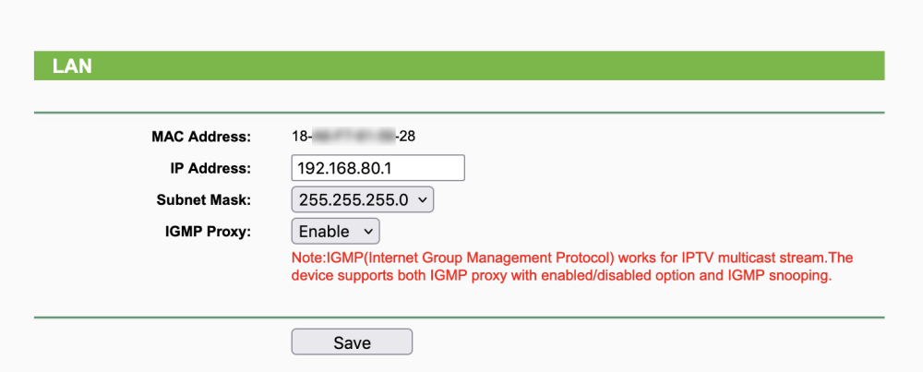The height and width of the screenshot is (372, 923).
Task: Click the chevron arrow on IGMP Proxy selector
Action: coord(368,231)
